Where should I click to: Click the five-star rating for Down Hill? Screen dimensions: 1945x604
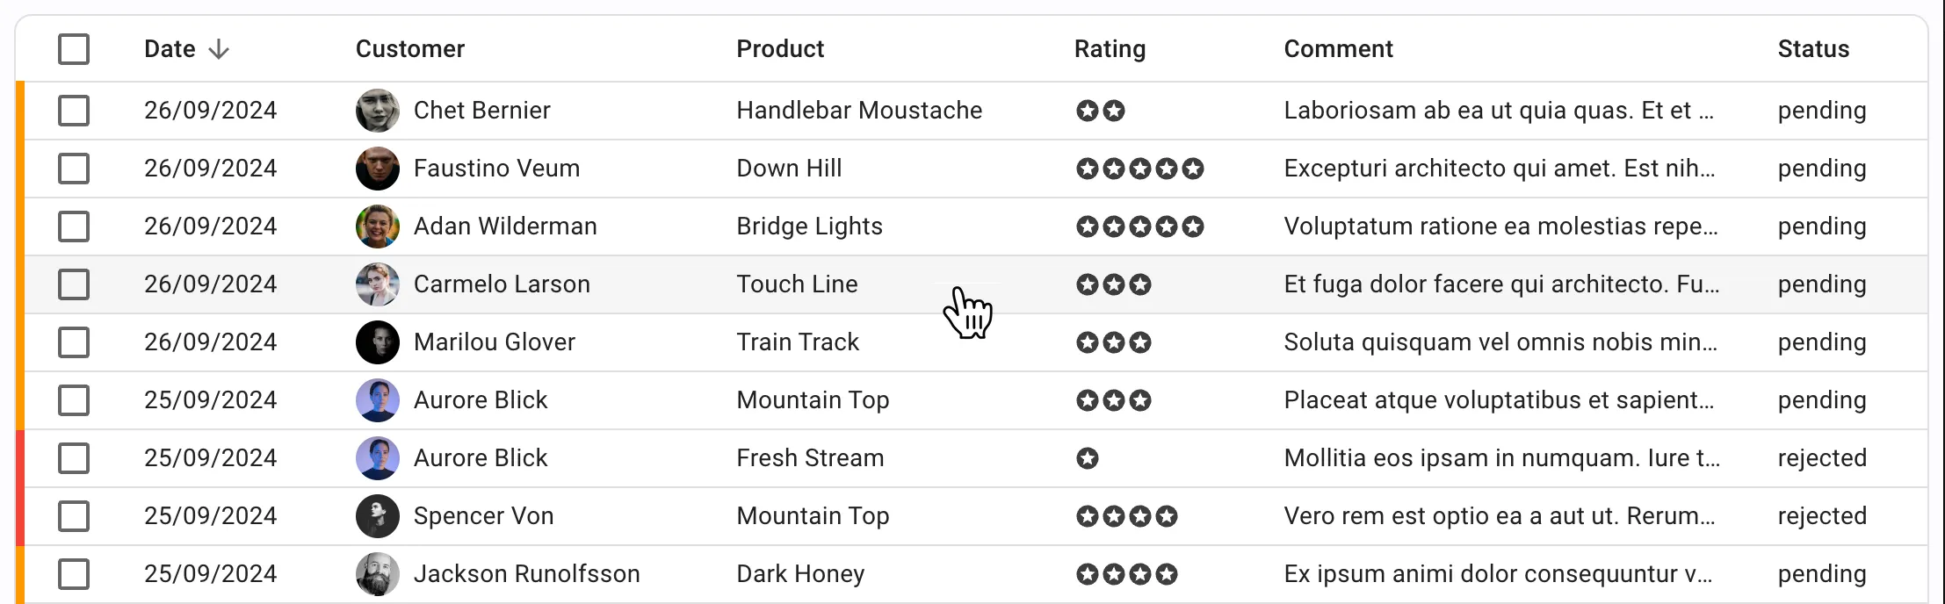[x=1139, y=169]
